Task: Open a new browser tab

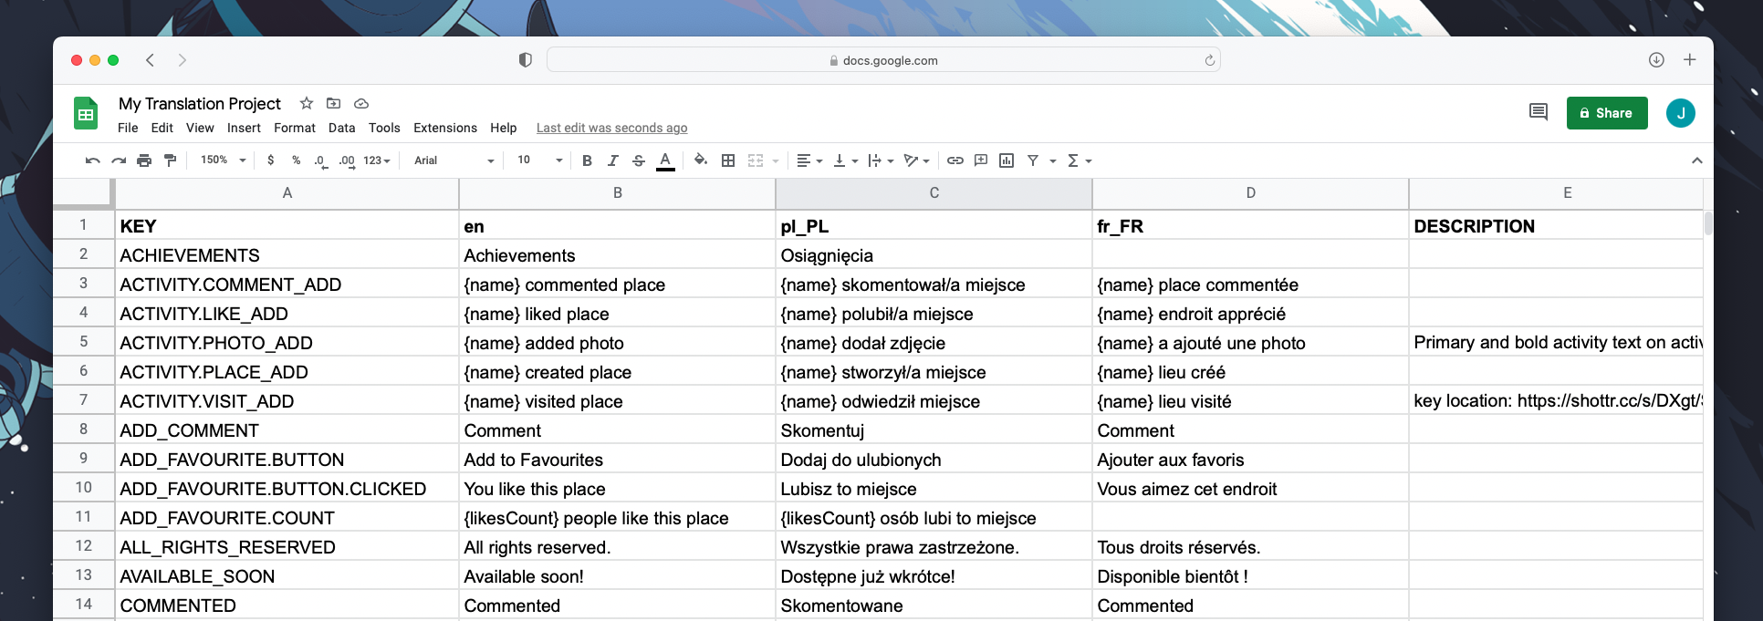Action: pyautogui.click(x=1690, y=60)
